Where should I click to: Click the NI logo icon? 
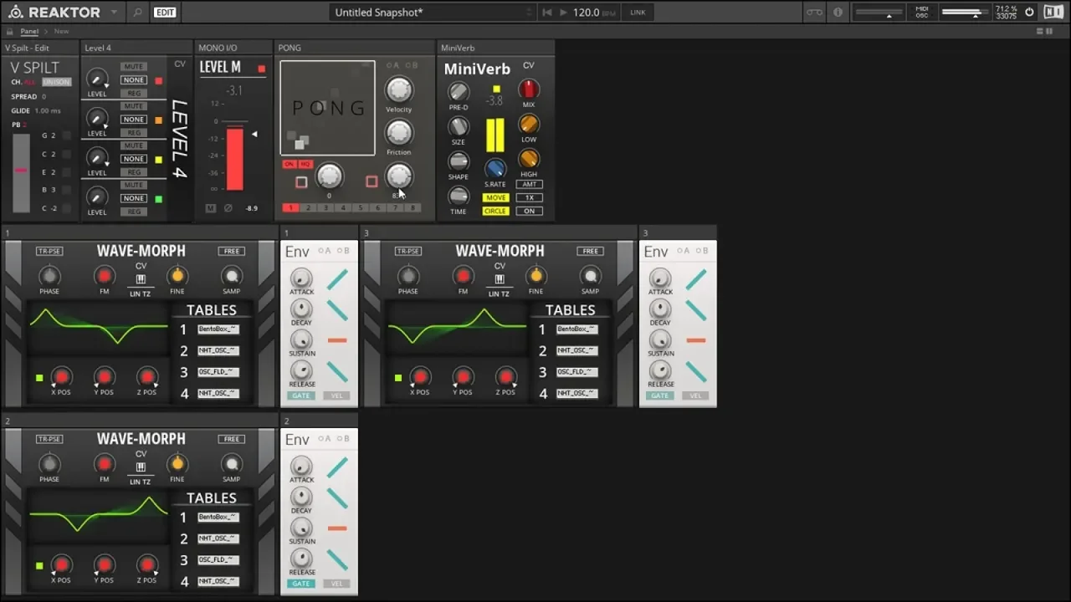pos(1053,13)
